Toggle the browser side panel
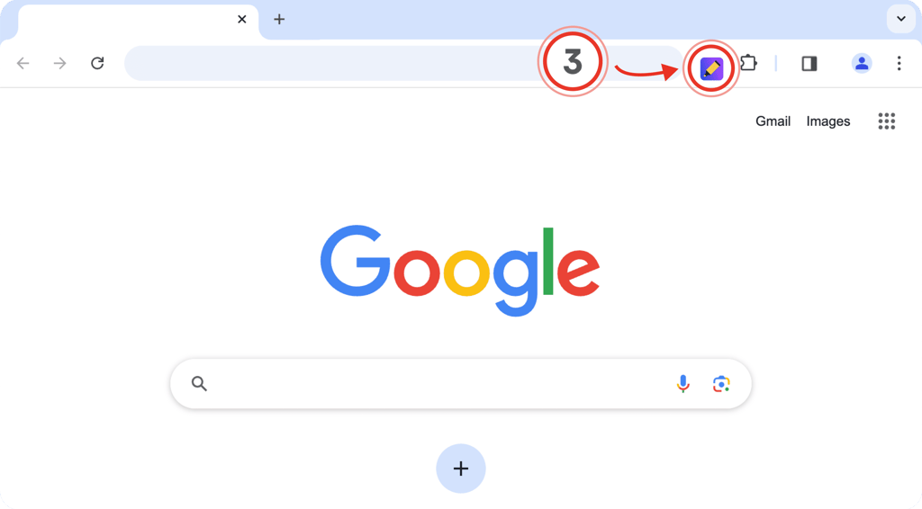The image size is (922, 509). coord(809,63)
